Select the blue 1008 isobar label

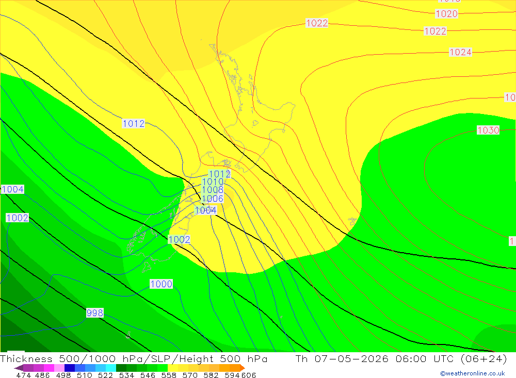pyautogui.click(x=212, y=190)
